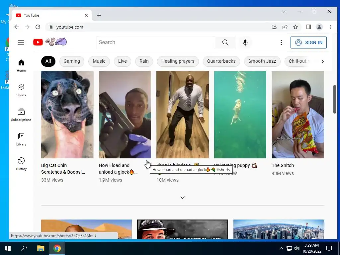Expand Shorts shelf with down chevron
This screenshot has height=255, width=340.
(183, 198)
